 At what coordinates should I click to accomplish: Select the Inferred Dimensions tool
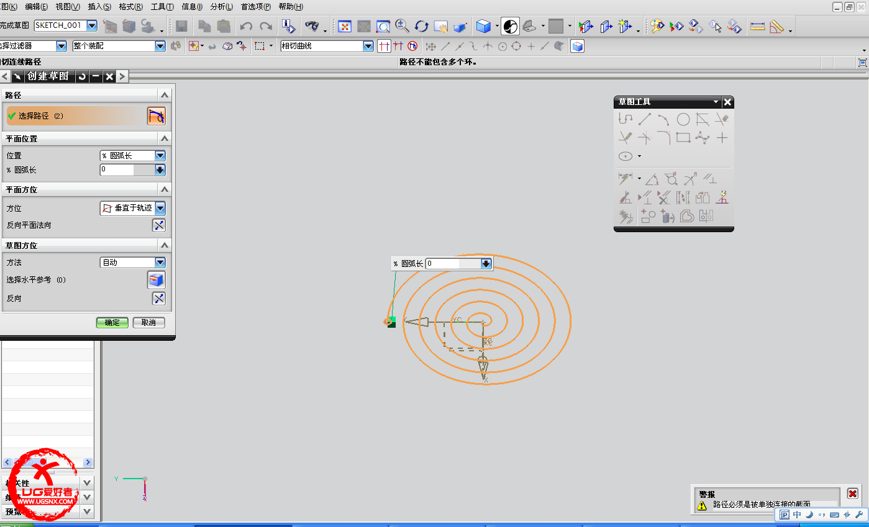(x=626, y=179)
